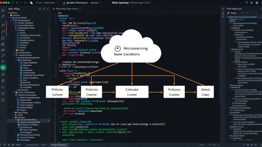Close the Seer Mhgs side panel
This screenshot has width=262, height=147.
click(x=48, y=9)
